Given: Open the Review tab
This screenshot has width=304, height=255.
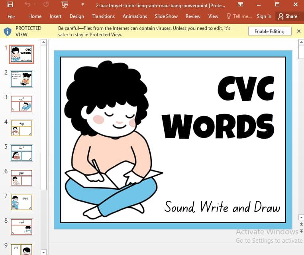Looking at the screenshot, I should pyautogui.click(x=193, y=16).
